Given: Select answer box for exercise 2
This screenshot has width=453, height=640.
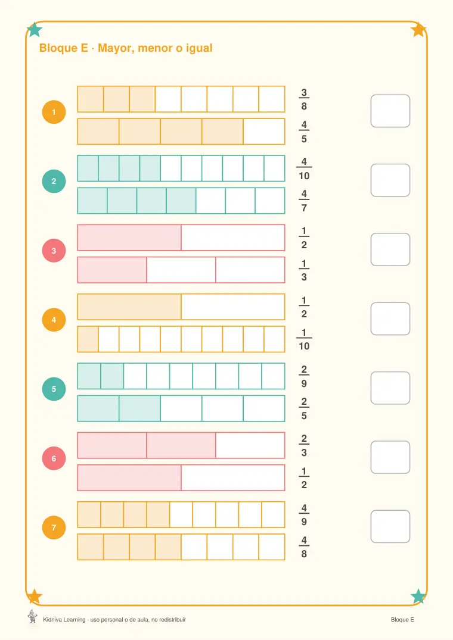Looking at the screenshot, I should 390,180.
